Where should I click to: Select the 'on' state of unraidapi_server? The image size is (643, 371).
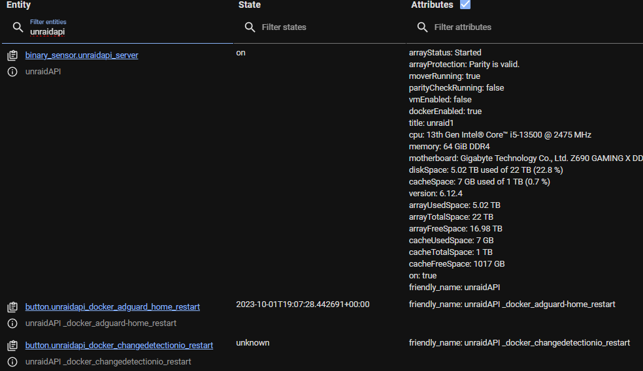tap(240, 53)
